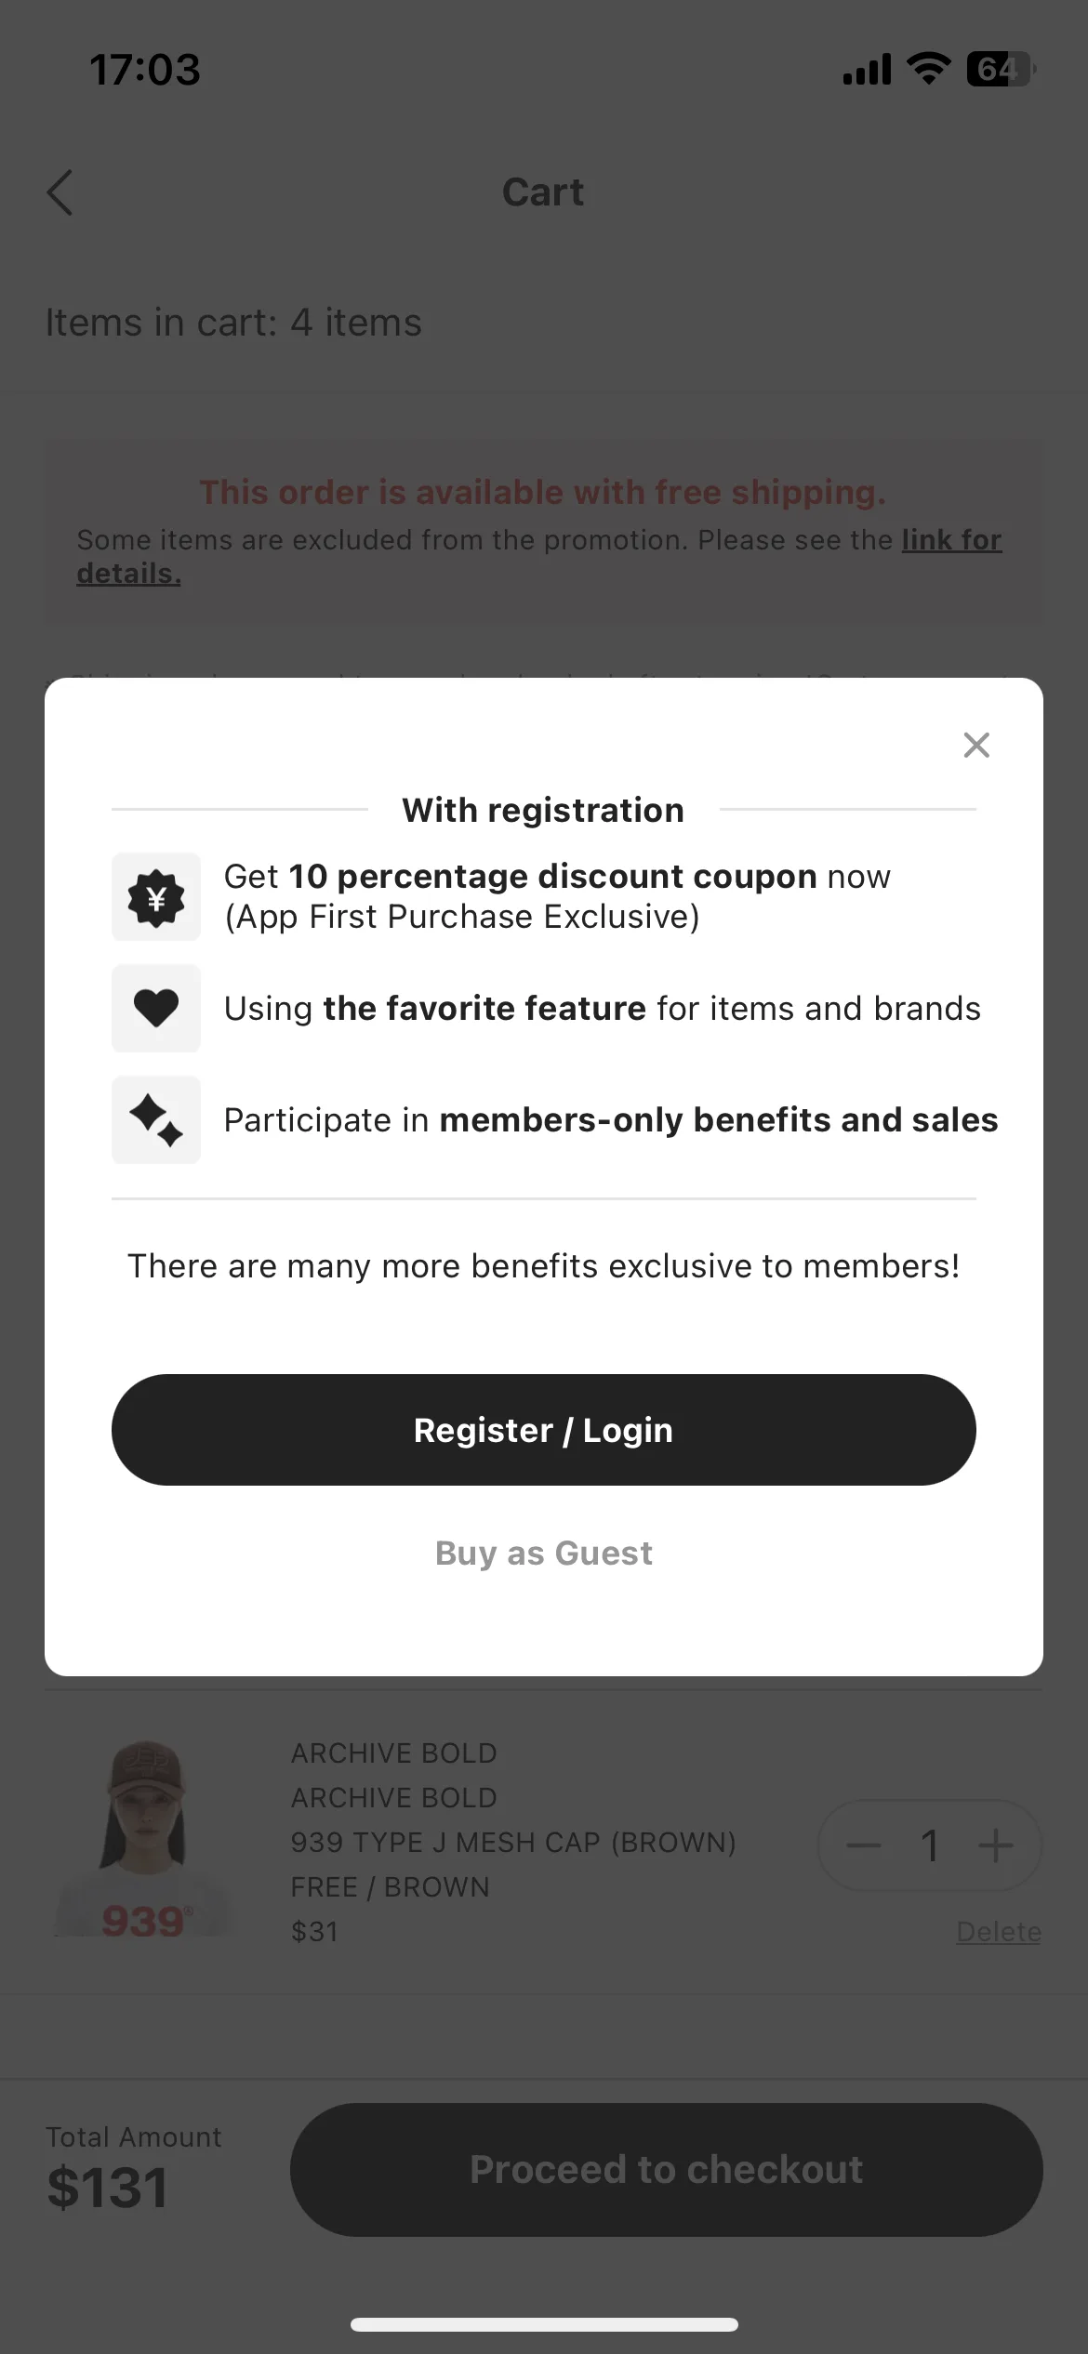Tap the Register / Login button
The image size is (1088, 2354).
click(x=544, y=1430)
